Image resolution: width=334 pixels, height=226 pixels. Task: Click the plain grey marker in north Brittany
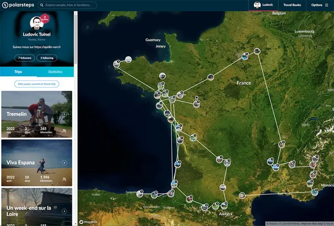pyautogui.click(x=129, y=60)
